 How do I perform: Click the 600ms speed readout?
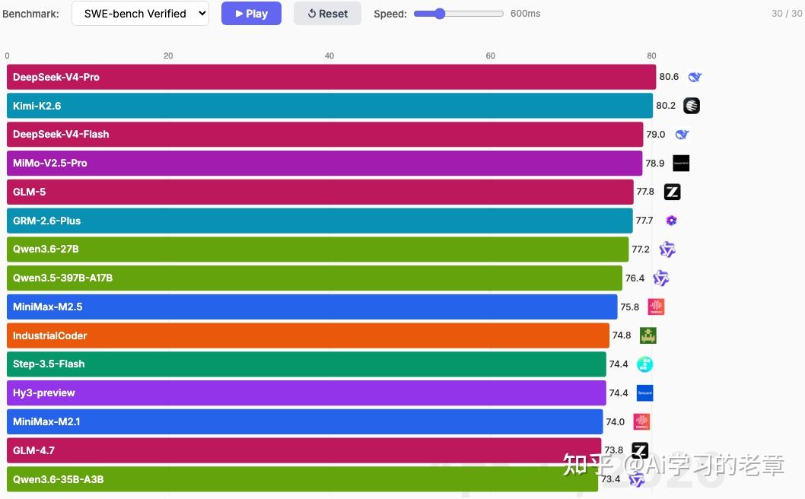pos(525,14)
